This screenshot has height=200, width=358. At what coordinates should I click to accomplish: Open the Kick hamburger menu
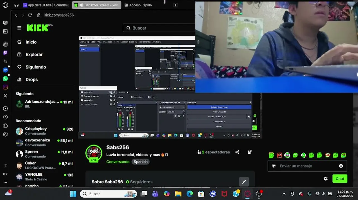coord(19,28)
